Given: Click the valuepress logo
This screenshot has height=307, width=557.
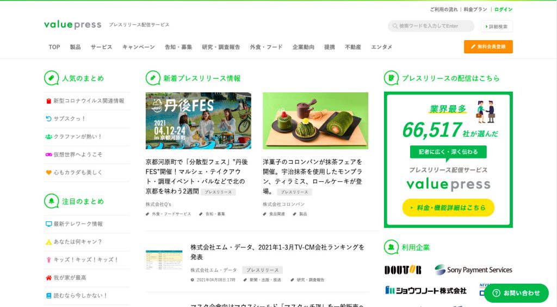Looking at the screenshot, I should [x=72, y=25].
